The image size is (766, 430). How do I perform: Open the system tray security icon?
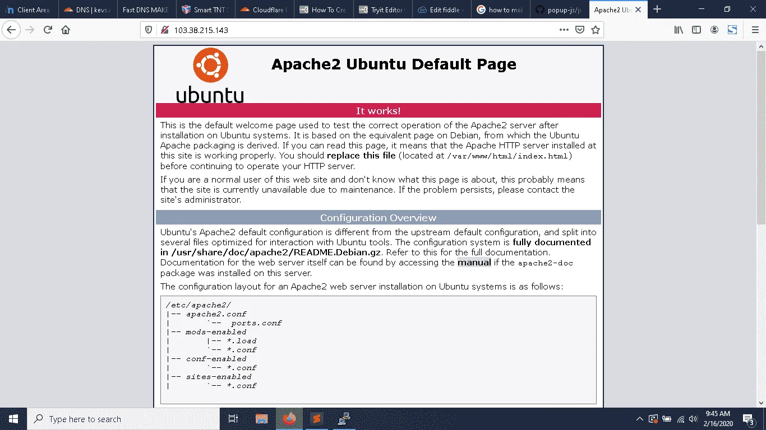(x=653, y=419)
